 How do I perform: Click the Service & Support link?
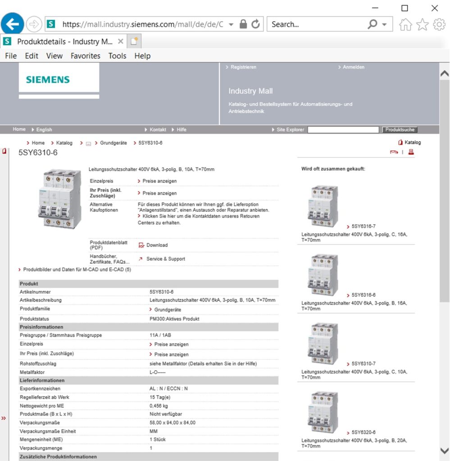[165, 259]
